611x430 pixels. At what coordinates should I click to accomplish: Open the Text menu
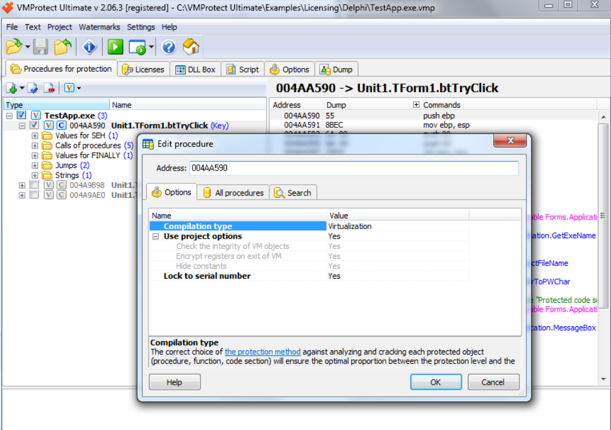[x=33, y=27]
